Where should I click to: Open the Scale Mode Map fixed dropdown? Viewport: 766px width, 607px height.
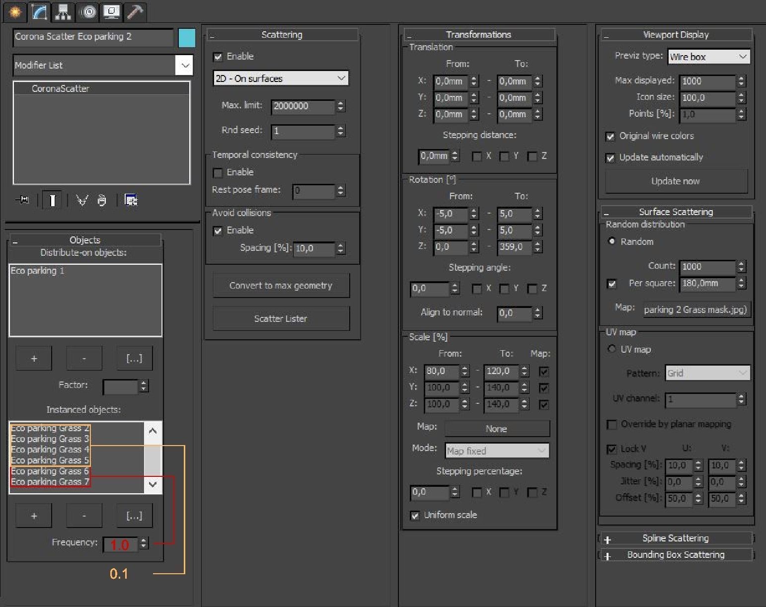point(497,451)
